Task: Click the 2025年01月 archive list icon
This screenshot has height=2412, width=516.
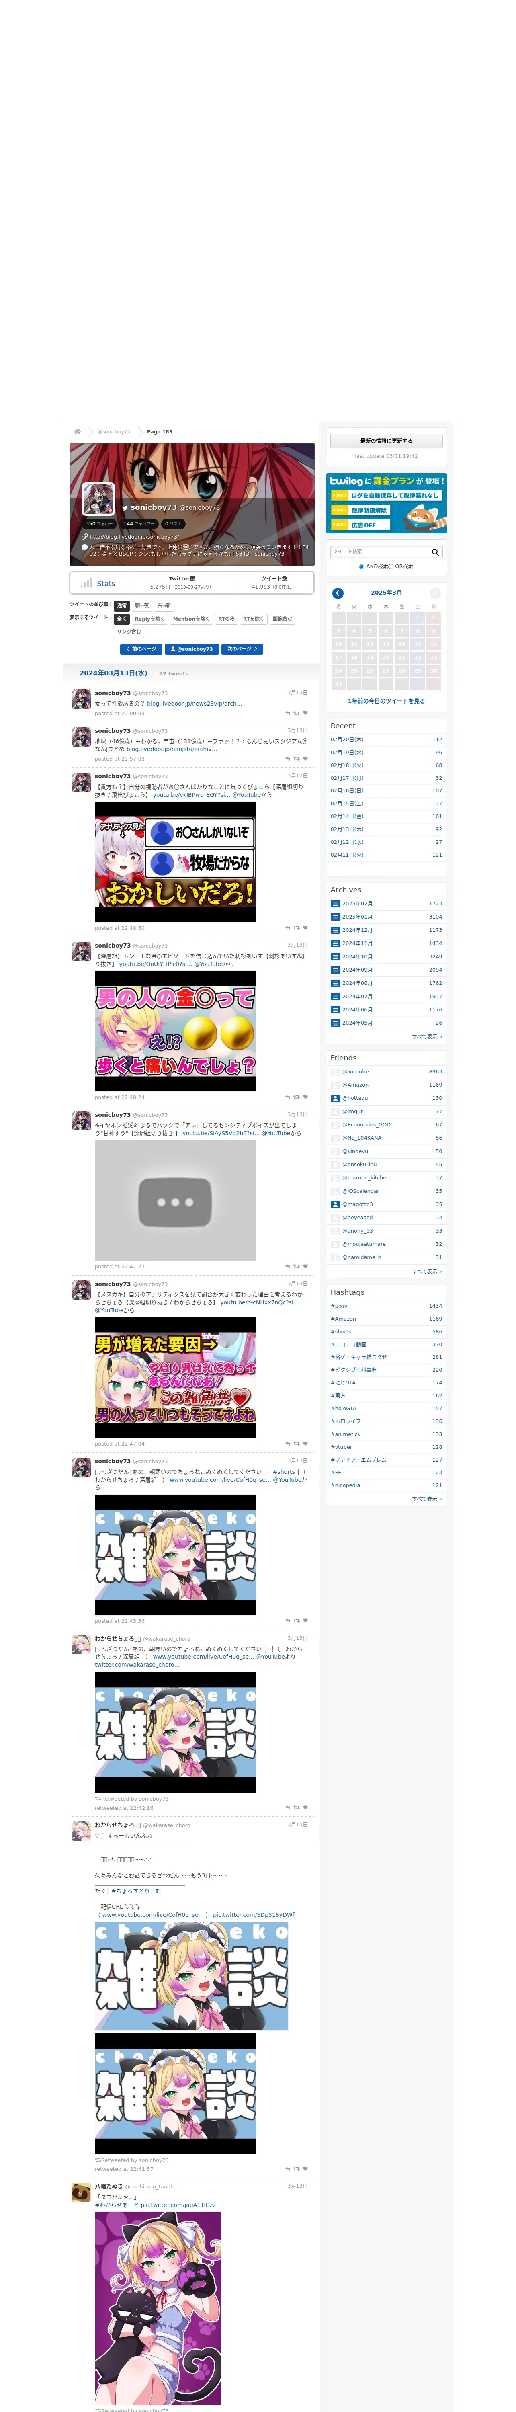Action: [335, 917]
